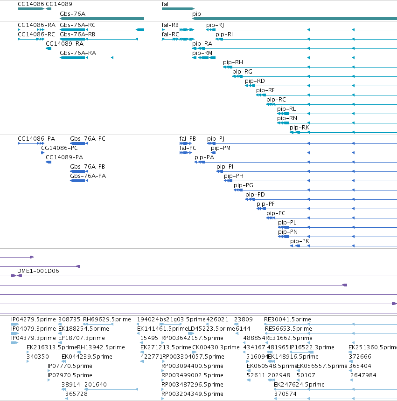This screenshot has height=401, width=397.
Task: Select pip-PL protein label
Action: click(x=287, y=223)
